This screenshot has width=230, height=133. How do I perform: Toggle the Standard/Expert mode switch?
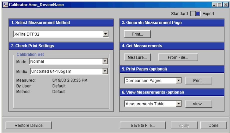pos(195,14)
